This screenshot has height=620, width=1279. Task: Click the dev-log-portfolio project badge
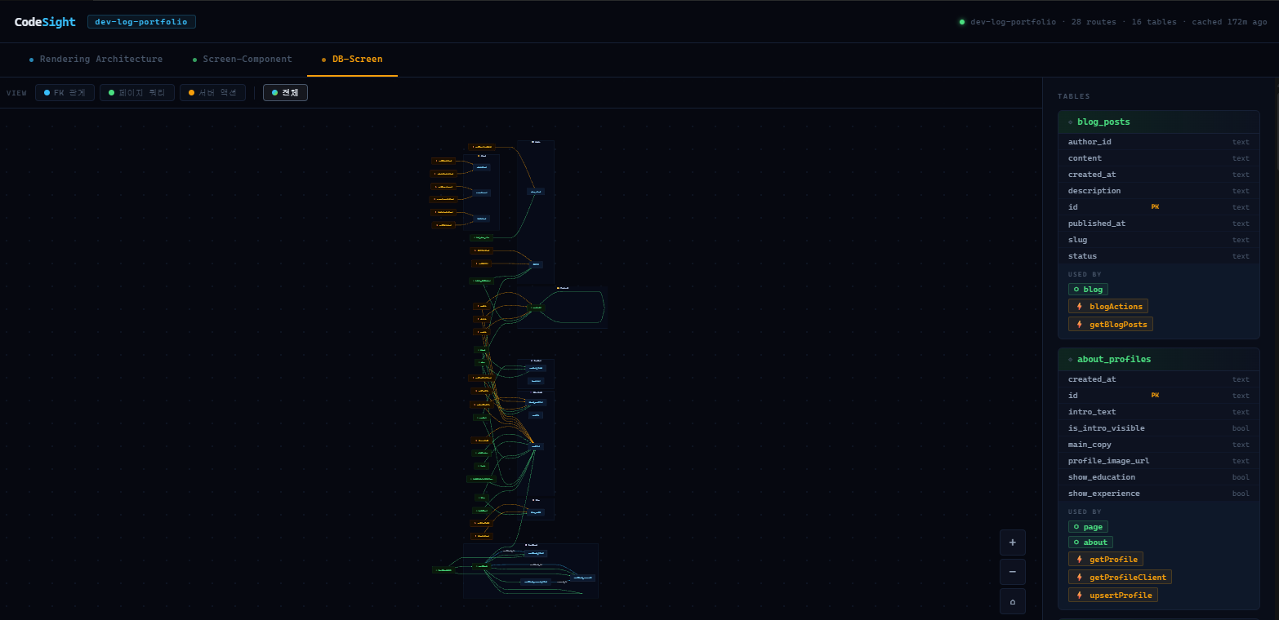141,22
